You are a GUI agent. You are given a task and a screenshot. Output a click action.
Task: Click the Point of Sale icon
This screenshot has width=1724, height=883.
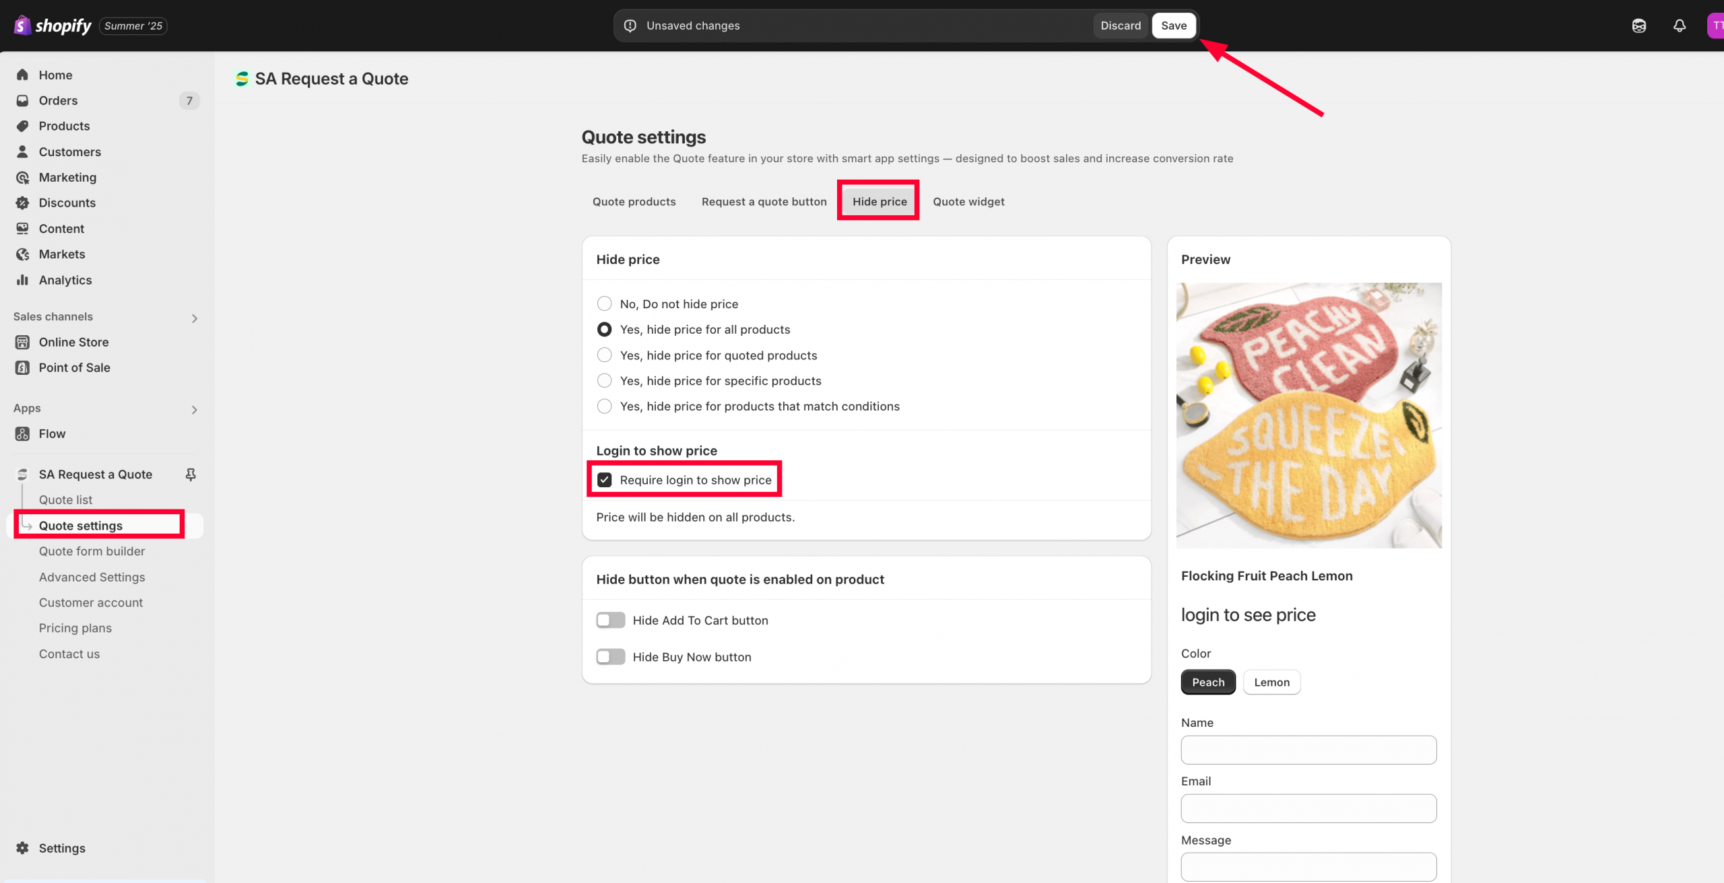click(22, 367)
